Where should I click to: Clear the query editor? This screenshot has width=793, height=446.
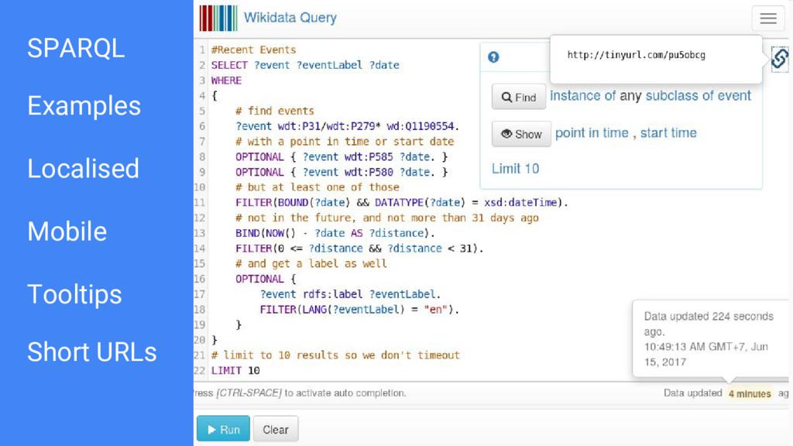click(x=275, y=429)
